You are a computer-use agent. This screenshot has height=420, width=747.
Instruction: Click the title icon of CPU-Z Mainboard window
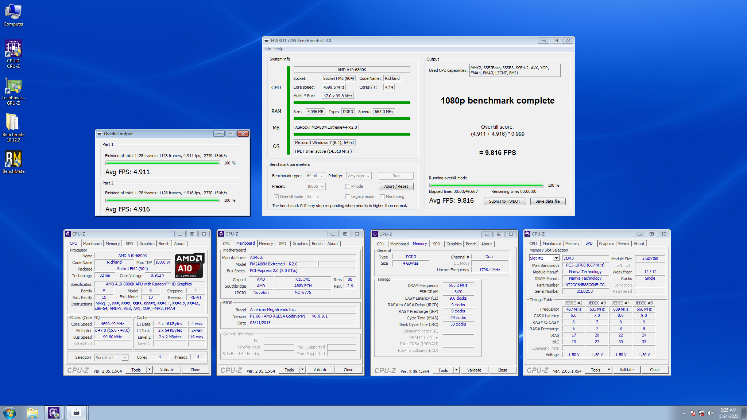[221, 234]
